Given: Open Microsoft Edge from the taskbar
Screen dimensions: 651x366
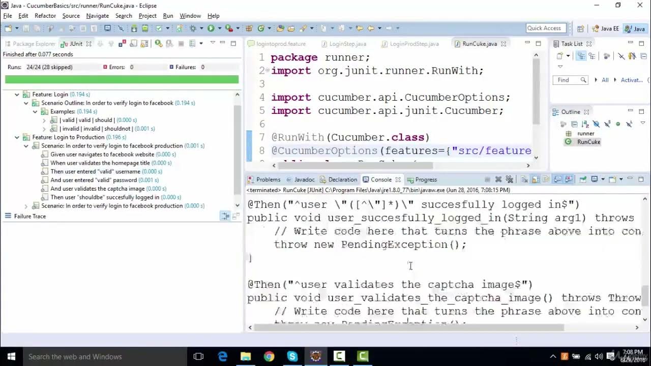Looking at the screenshot, I should click(x=222, y=356).
